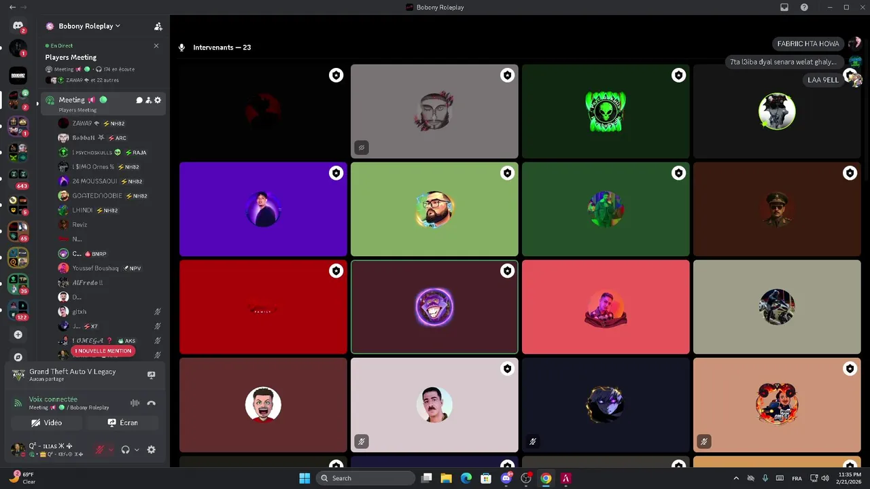
Task: Select purple background speaker tile
Action: (x=263, y=209)
